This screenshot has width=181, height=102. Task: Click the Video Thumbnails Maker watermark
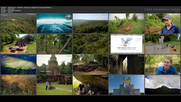tap(162, 10)
